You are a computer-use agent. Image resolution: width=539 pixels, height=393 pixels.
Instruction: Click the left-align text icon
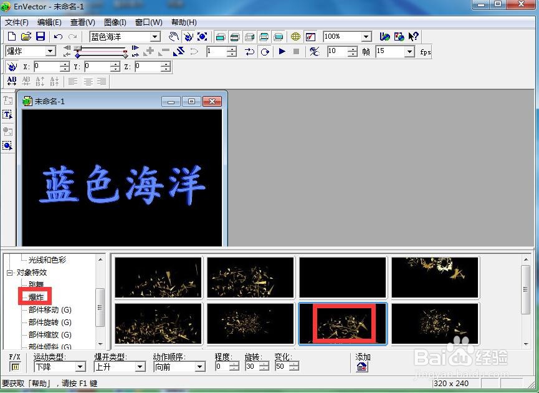(72, 81)
